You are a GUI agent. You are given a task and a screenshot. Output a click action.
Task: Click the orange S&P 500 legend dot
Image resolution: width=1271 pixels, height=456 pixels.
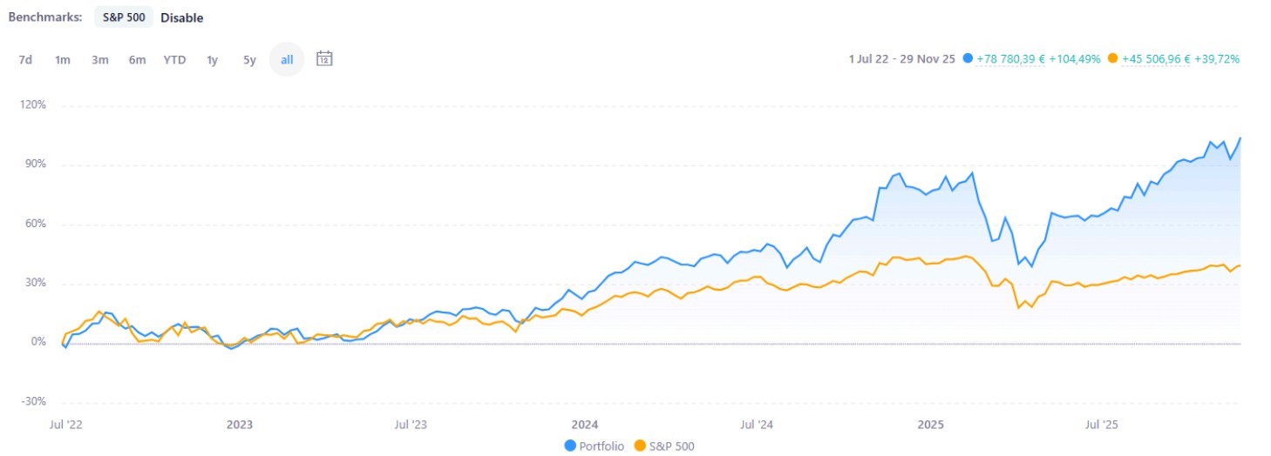[x=640, y=446]
